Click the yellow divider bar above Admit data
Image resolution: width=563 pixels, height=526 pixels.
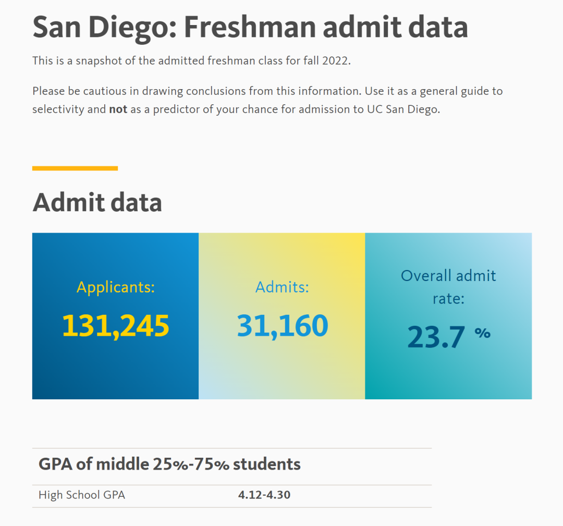pos(75,168)
